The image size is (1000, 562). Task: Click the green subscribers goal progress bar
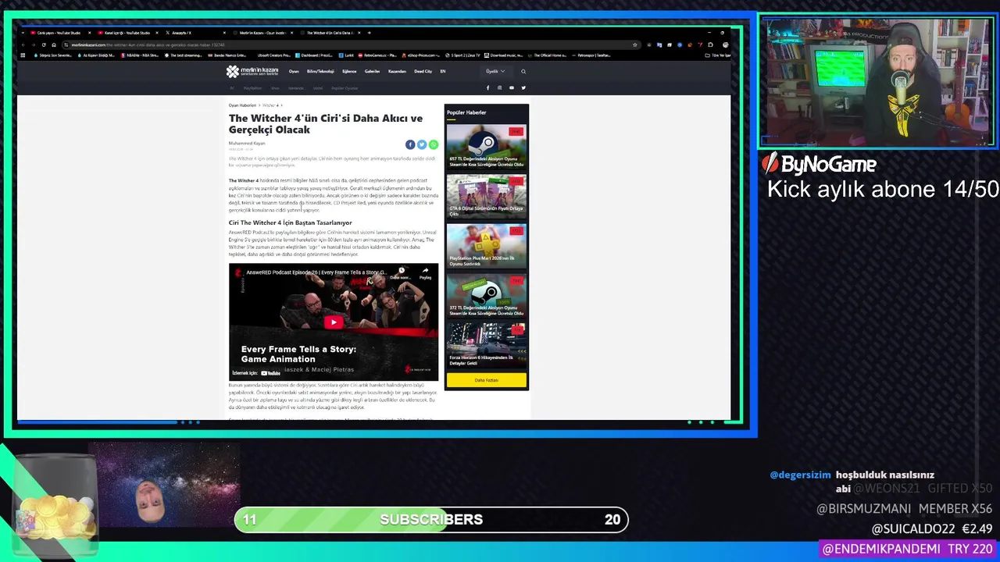click(431, 520)
